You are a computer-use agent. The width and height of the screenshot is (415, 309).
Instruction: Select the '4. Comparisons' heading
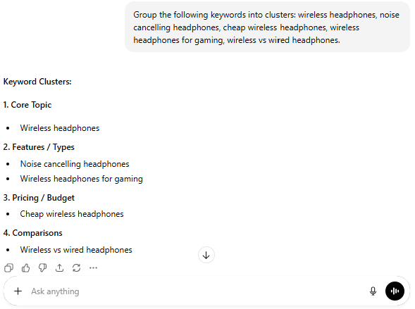click(x=33, y=233)
